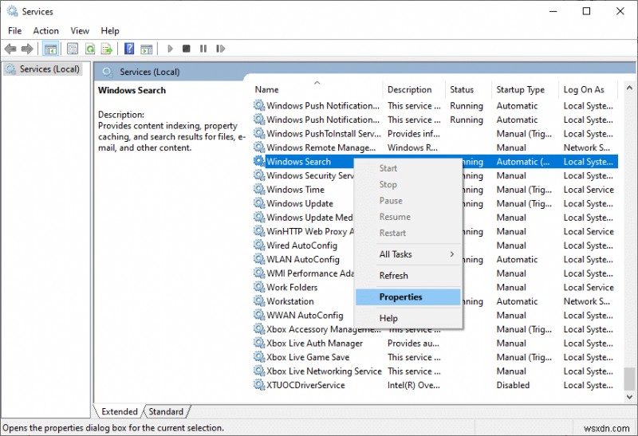Toggle the show/hide console tree icon

coord(51,49)
